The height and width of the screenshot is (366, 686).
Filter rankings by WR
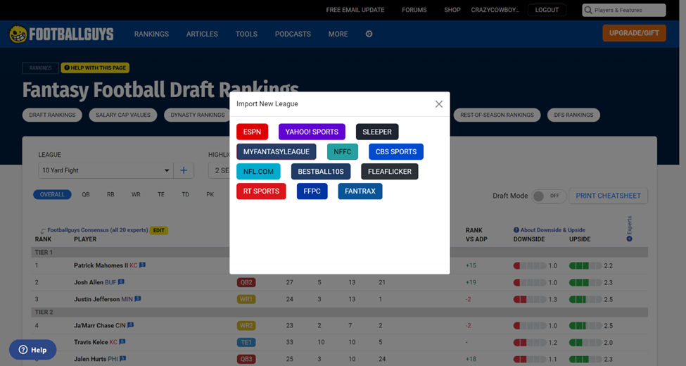click(136, 194)
